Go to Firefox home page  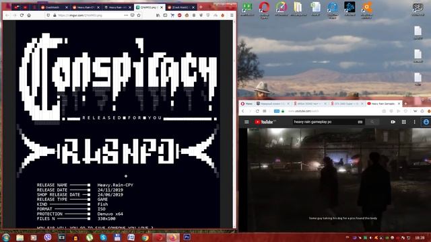29,15
